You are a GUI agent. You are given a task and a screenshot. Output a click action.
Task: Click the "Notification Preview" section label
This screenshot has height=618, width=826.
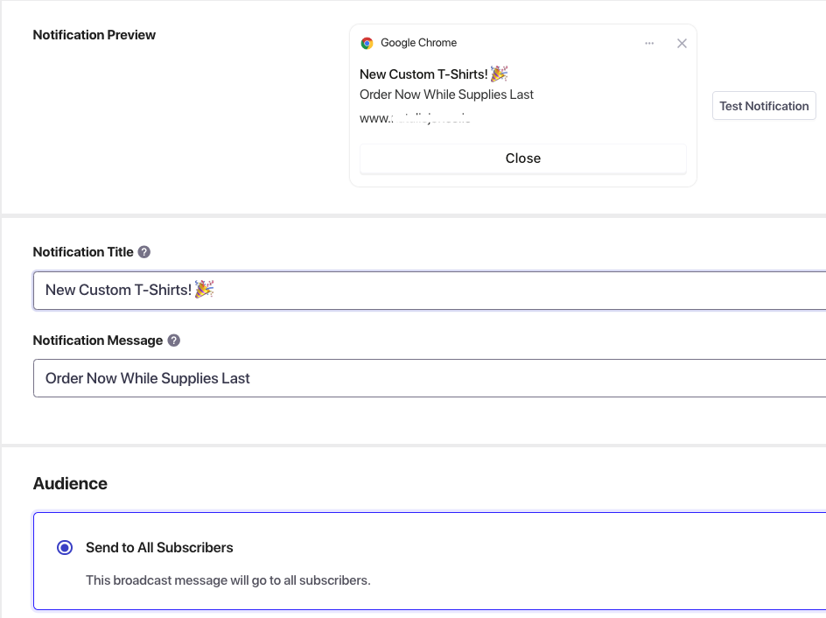pos(94,35)
